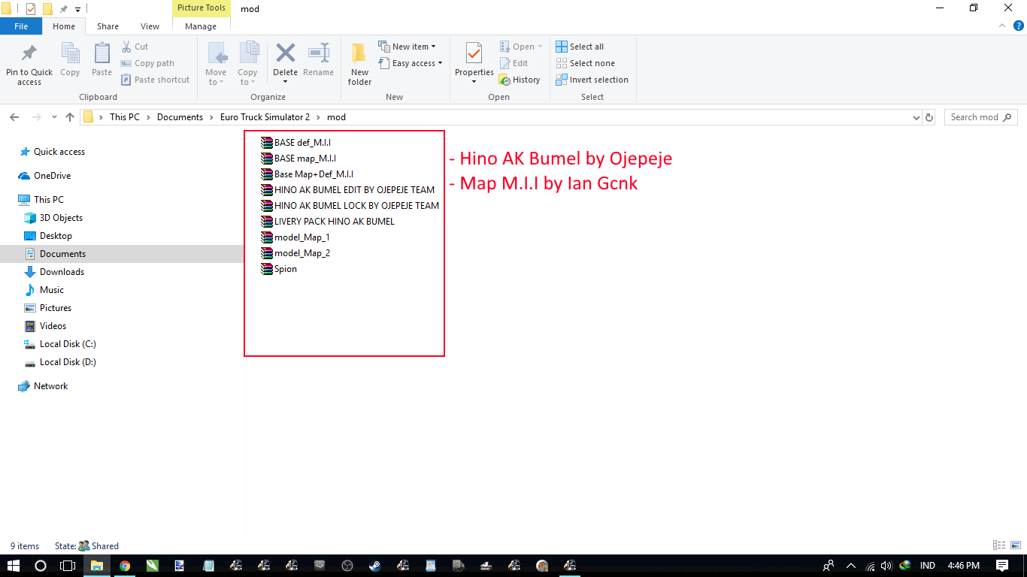Click the Cut command
Image resolution: width=1027 pixels, height=577 pixels.
pyautogui.click(x=135, y=47)
